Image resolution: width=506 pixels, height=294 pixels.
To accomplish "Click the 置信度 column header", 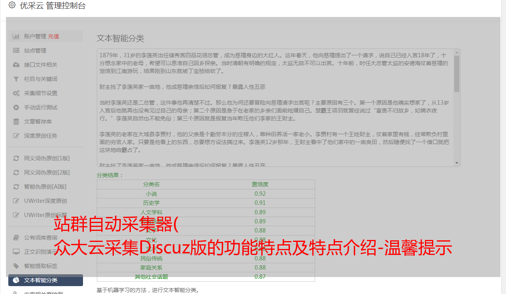I will pyautogui.click(x=260, y=184).
